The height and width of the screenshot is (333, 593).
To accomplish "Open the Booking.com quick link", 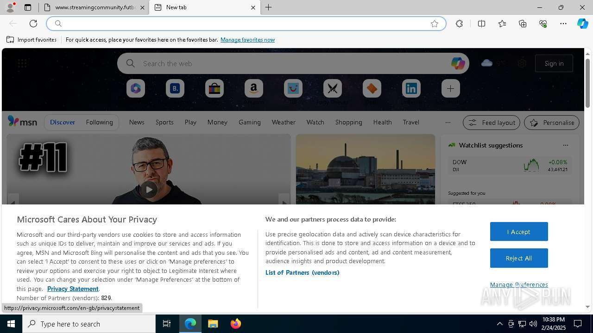I will 175,88.
